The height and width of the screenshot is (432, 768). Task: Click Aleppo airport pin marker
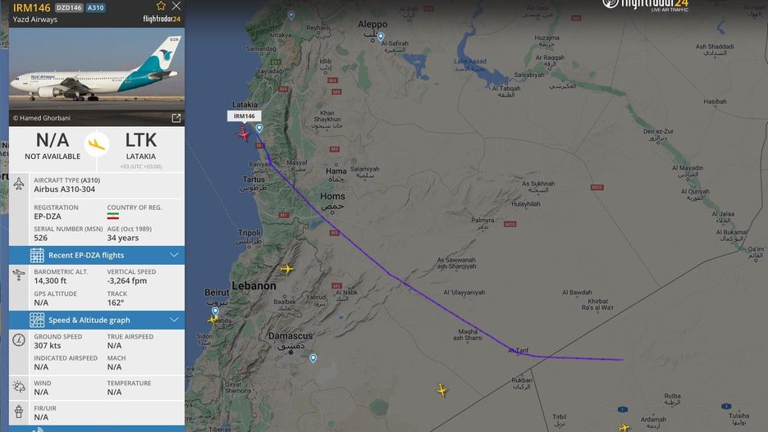click(x=381, y=36)
